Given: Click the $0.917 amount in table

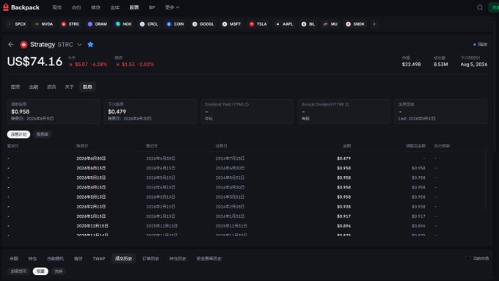Looking at the screenshot, I should click(x=343, y=216).
